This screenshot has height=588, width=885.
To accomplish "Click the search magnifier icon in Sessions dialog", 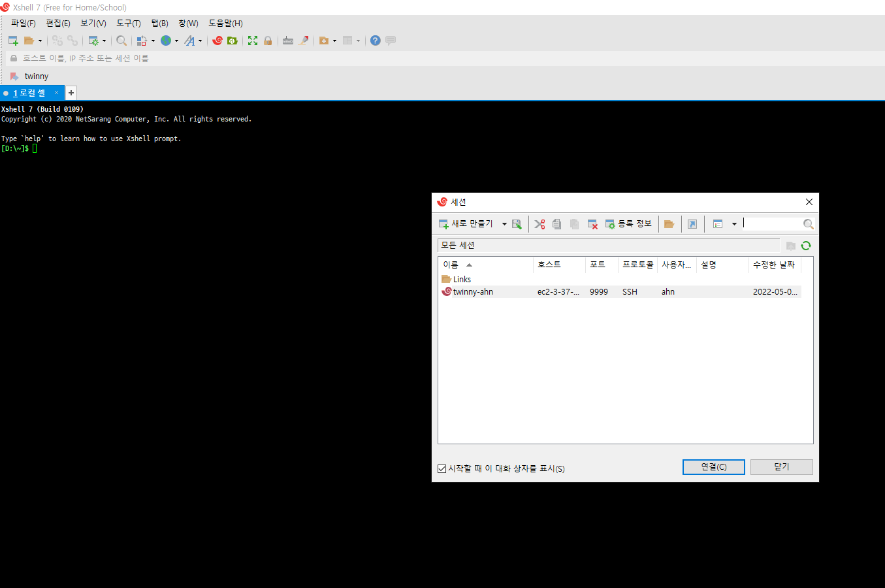I will (809, 224).
